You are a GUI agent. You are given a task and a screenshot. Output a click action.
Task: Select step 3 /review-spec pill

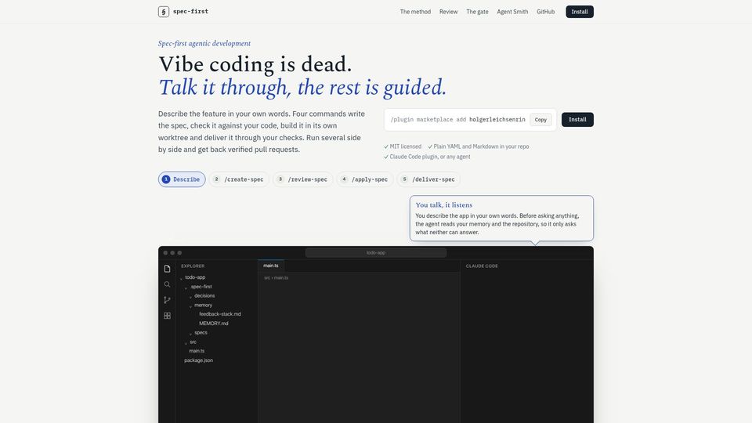302,179
